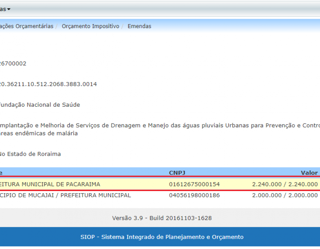Open the Orçamentárias breadcrumb link

[27, 26]
